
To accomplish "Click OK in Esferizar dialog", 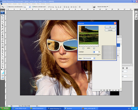I will coord(110,27).
